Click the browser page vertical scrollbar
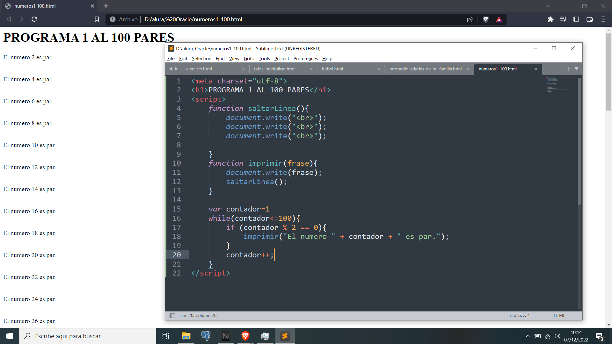Viewport: 612px width, 344px height. pos(608,72)
